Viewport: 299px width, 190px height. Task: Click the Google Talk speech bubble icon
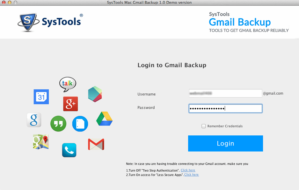pyautogui.click(x=68, y=84)
